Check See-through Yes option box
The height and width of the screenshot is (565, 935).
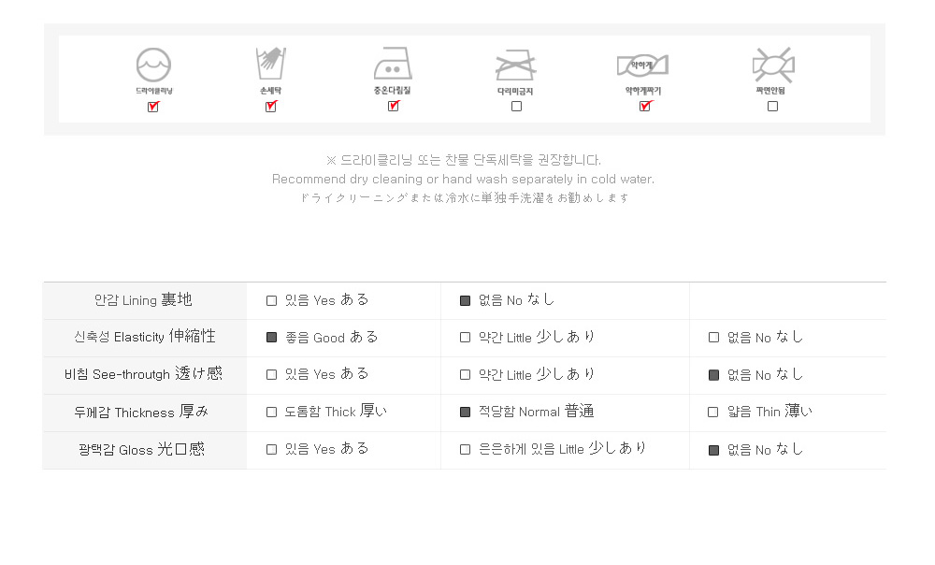[x=271, y=375]
